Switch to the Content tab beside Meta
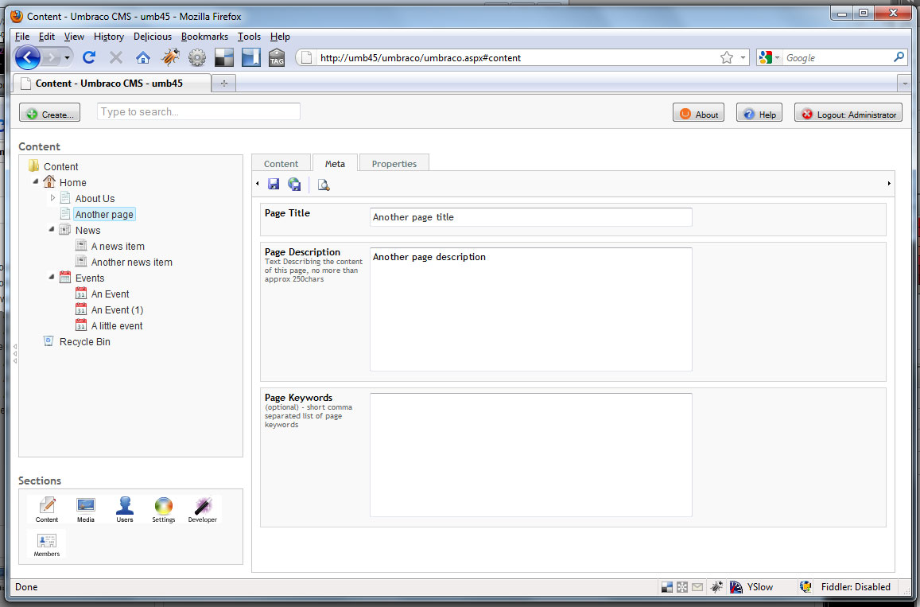The width and height of the screenshot is (920, 607). point(281,163)
